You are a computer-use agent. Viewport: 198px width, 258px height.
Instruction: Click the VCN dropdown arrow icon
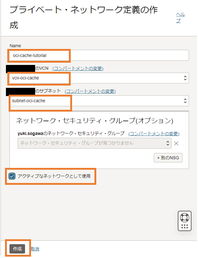point(185,78)
